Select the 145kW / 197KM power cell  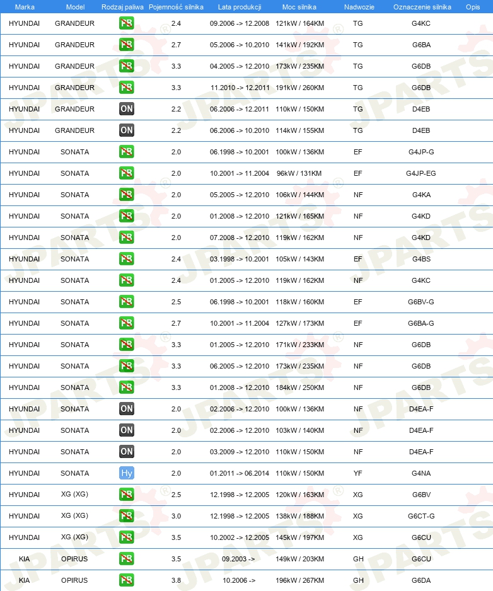click(x=299, y=537)
